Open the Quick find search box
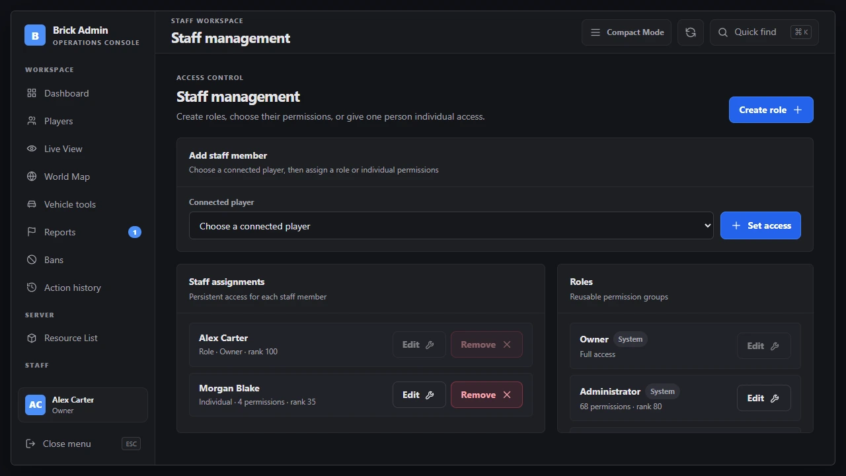The image size is (846, 476). (x=764, y=32)
